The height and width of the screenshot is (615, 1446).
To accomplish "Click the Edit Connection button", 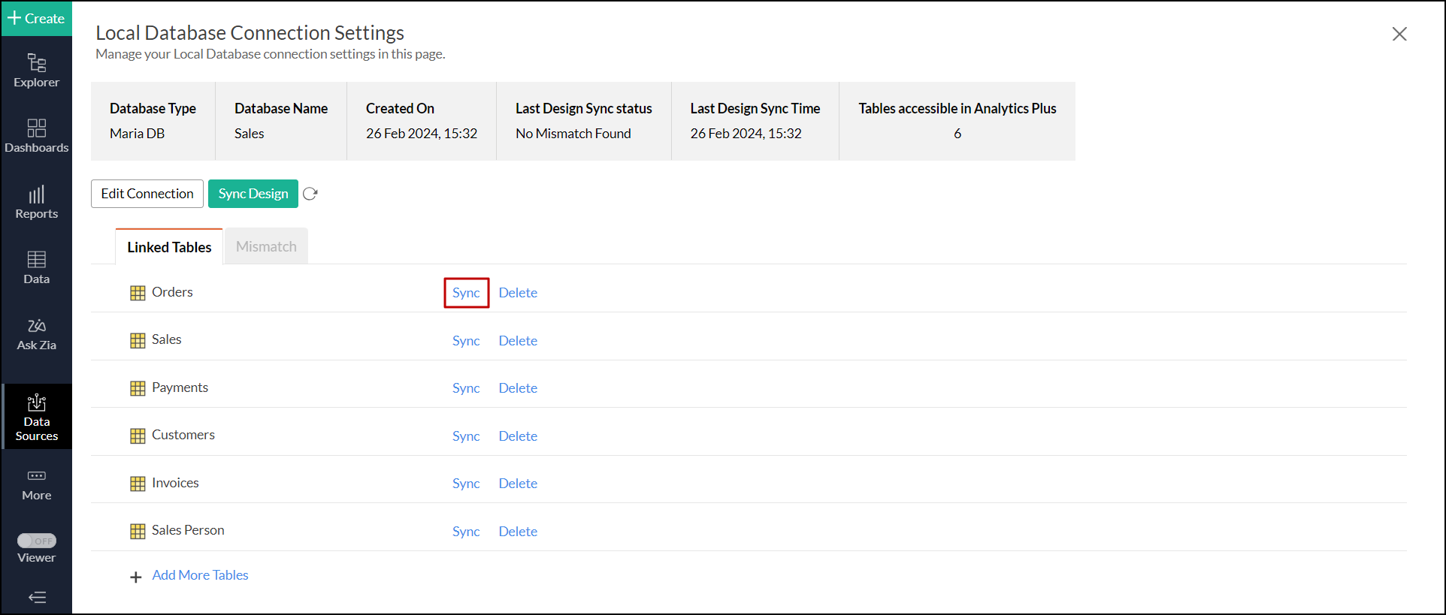I will pyautogui.click(x=147, y=194).
